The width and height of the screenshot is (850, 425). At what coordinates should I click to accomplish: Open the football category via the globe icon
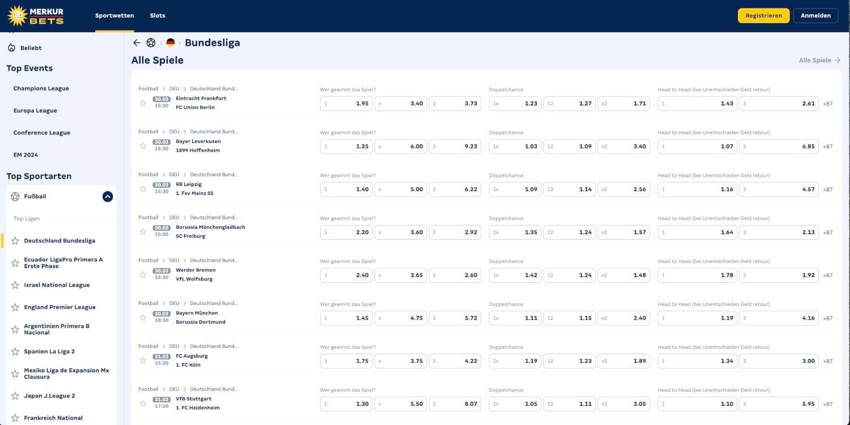151,42
